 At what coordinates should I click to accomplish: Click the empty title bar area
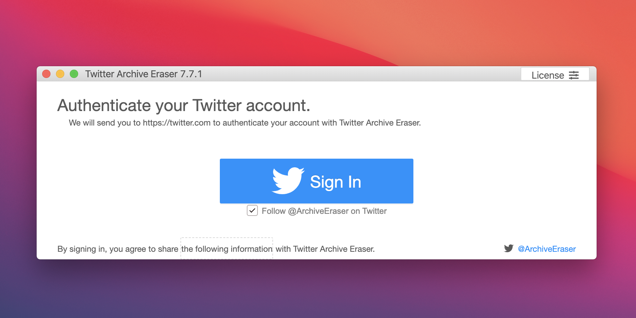[359, 74]
